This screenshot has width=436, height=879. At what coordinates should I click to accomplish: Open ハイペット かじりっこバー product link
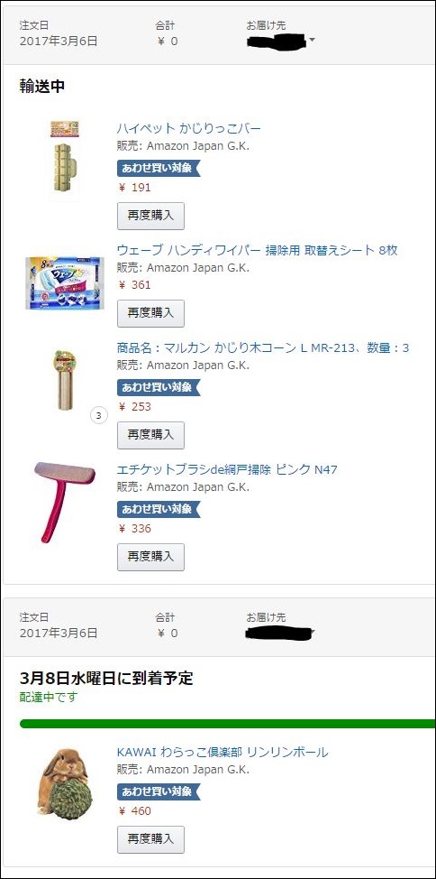pos(188,128)
